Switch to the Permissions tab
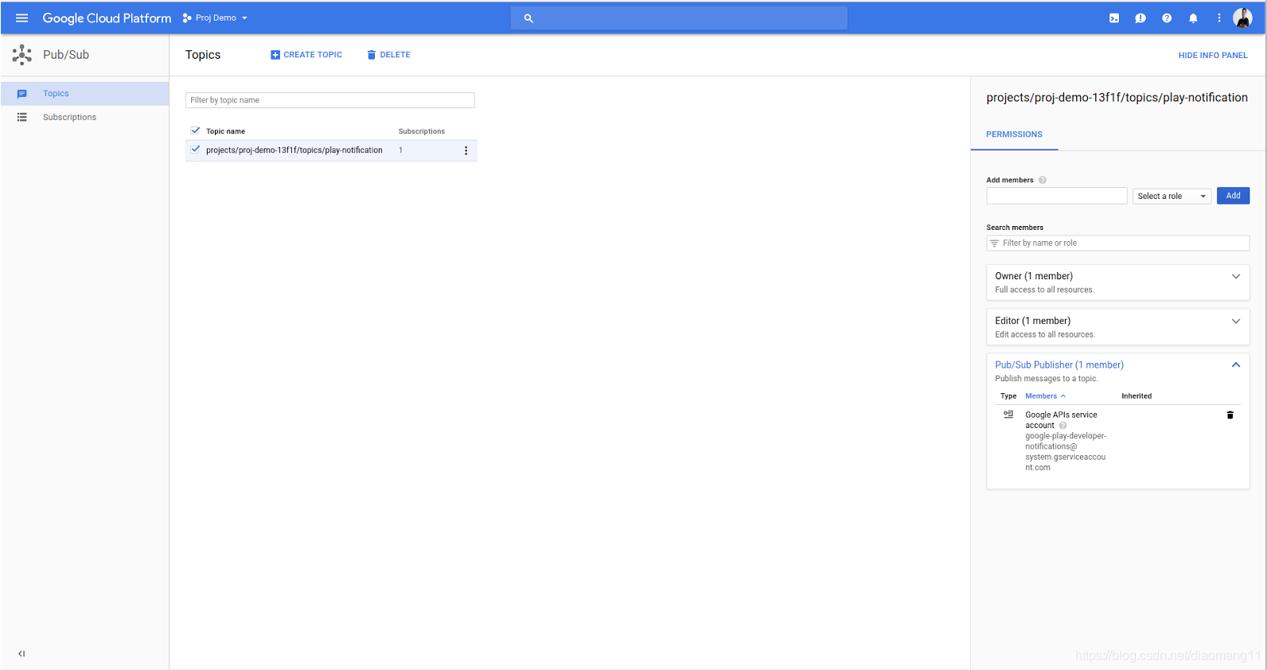 coord(1014,134)
